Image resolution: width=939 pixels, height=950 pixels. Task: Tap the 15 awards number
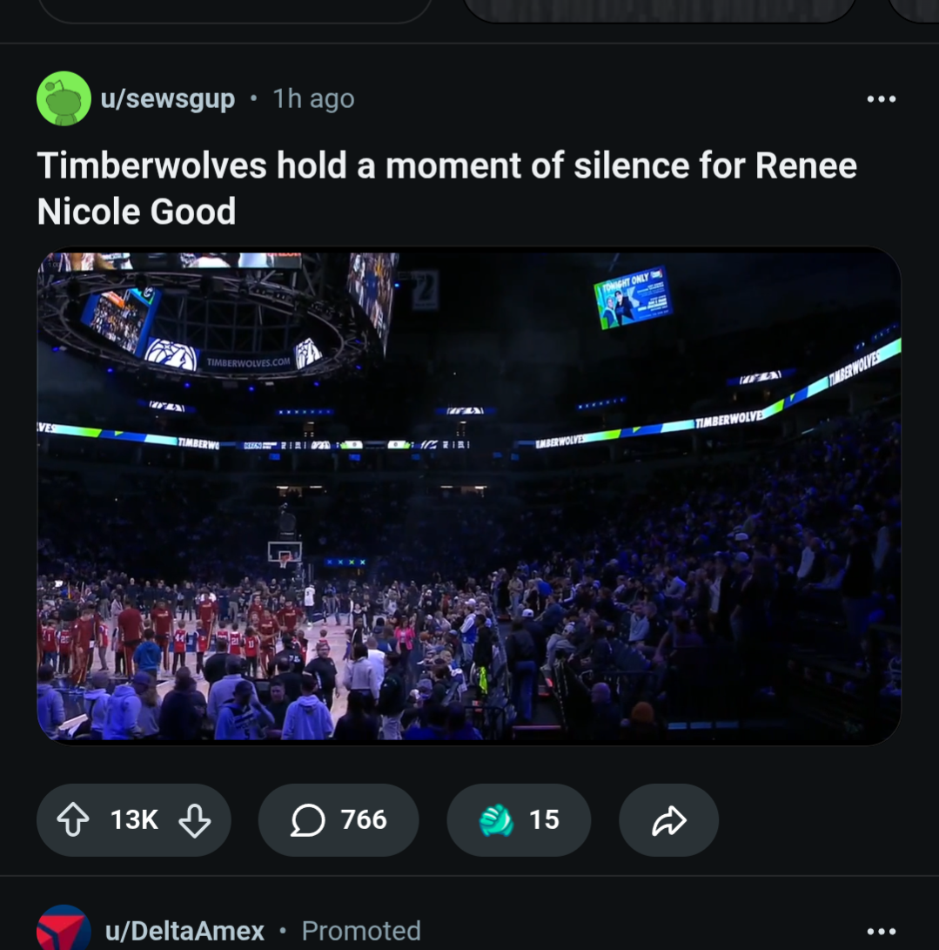544,820
